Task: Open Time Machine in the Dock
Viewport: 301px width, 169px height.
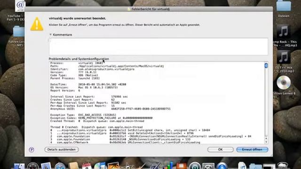Action: pyautogui.click(x=195, y=166)
